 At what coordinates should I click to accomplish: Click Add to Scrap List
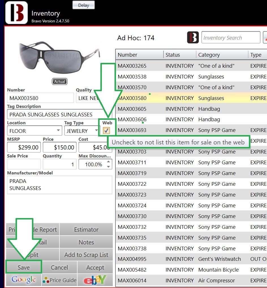[x=86, y=255]
